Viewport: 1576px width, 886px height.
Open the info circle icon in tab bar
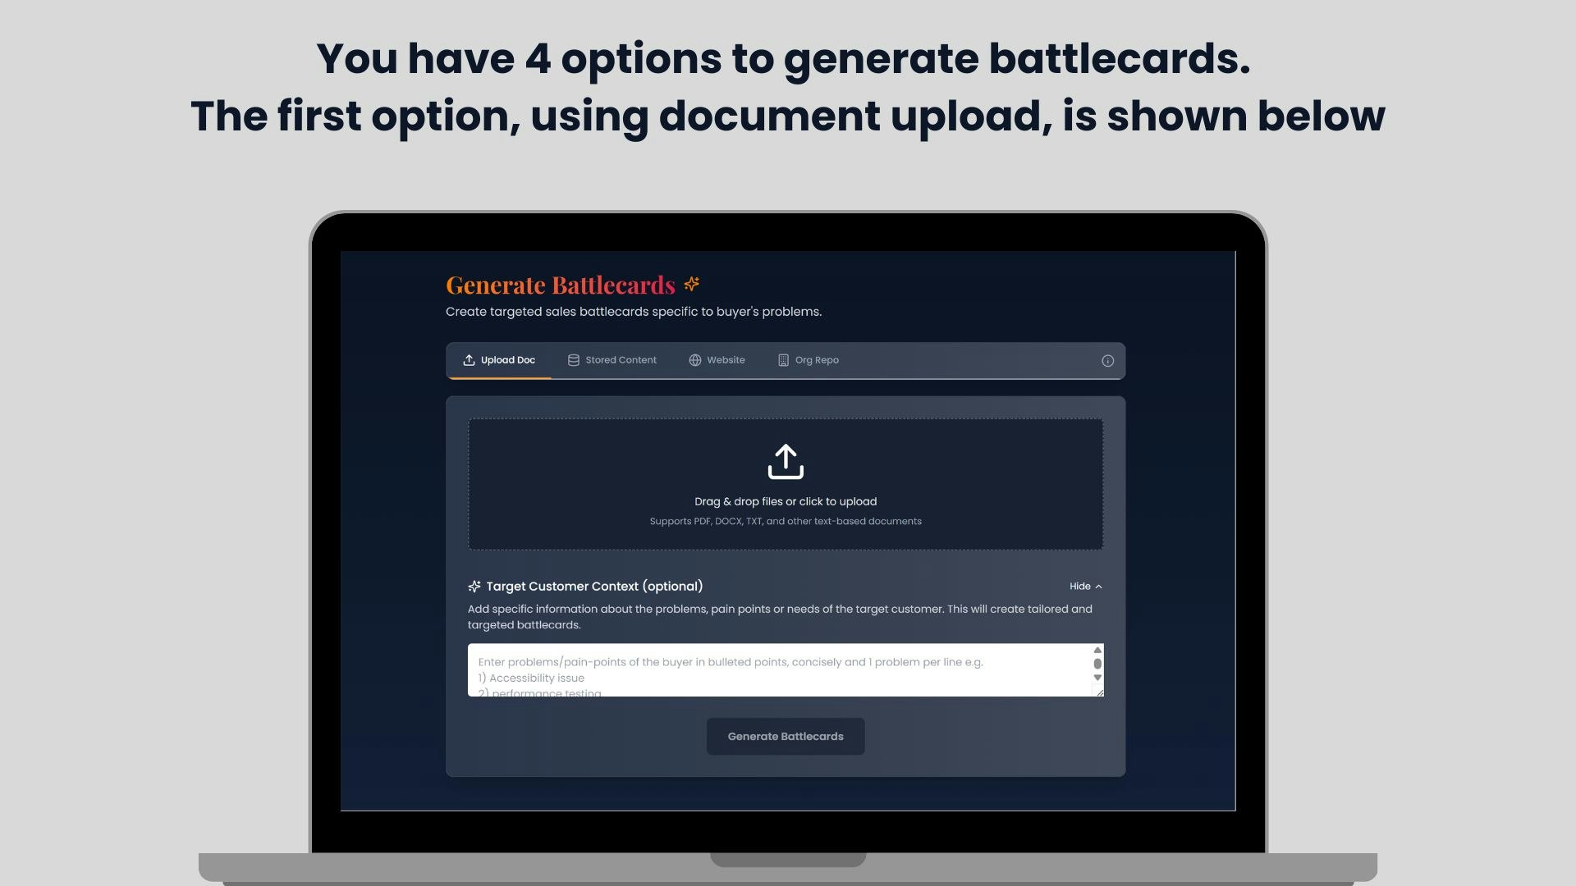1107,361
